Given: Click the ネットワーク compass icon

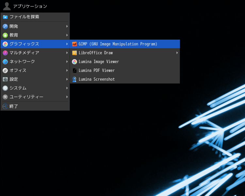Looking at the screenshot, I should coord(5,62).
